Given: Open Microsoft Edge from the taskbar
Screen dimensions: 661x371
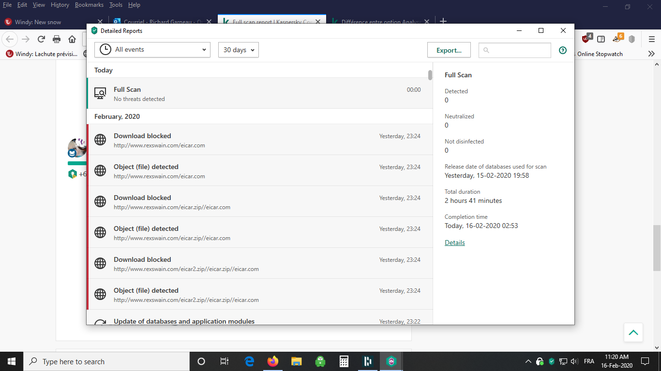Looking at the screenshot, I should click(x=249, y=361).
